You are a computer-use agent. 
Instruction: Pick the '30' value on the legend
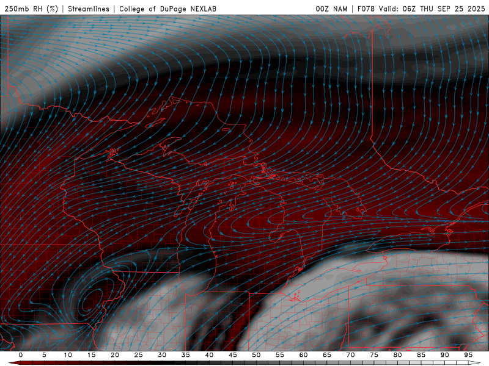[x=162, y=355]
